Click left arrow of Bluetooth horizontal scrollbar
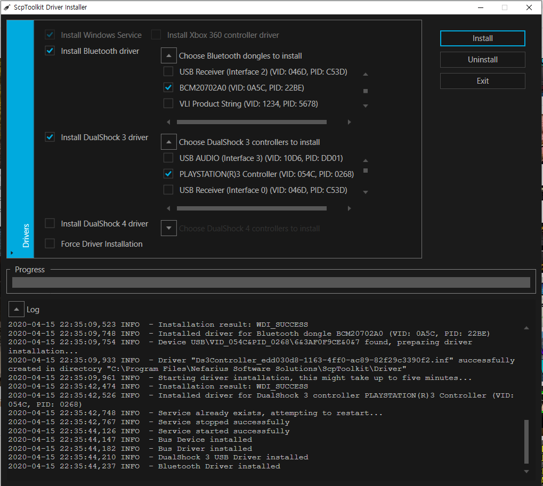Viewport: 543px width, 486px height. click(x=168, y=122)
